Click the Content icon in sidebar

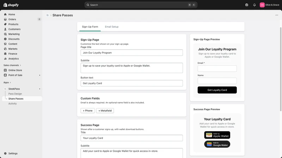5,44
